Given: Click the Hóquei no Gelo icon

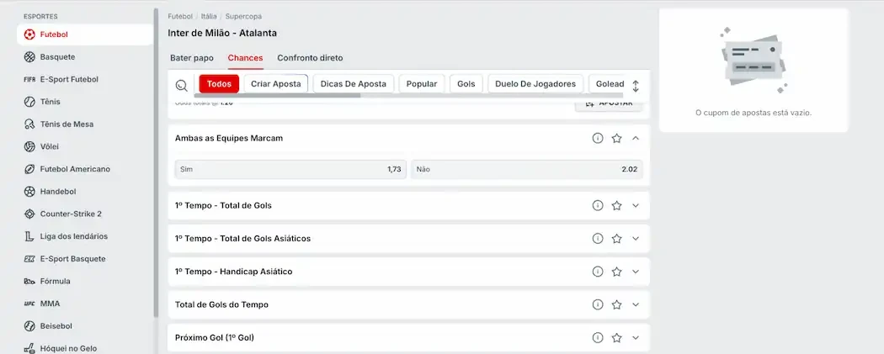Looking at the screenshot, I should coord(29,348).
